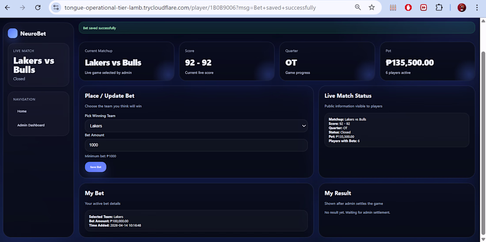Image resolution: width=486 pixels, height=242 pixels.
Task: Click 'Game progress' caption
Action: tap(297, 73)
